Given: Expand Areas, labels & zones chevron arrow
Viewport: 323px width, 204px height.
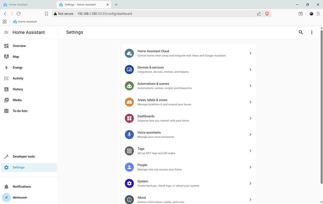Looking at the screenshot, I should point(250,102).
